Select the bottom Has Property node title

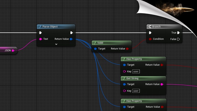pyautogui.click(x=134, y=101)
